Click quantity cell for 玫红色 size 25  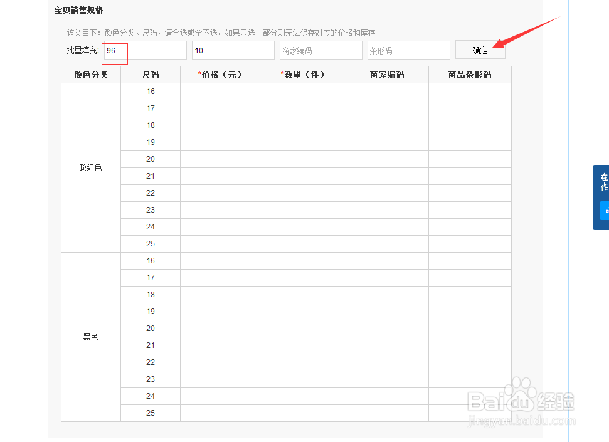click(x=305, y=244)
